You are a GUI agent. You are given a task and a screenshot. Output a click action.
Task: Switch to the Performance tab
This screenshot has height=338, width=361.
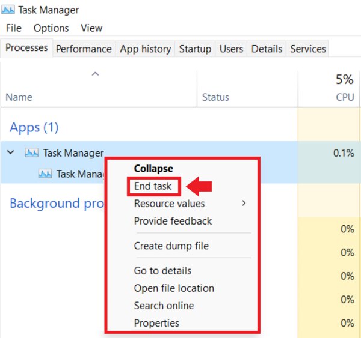[84, 49]
